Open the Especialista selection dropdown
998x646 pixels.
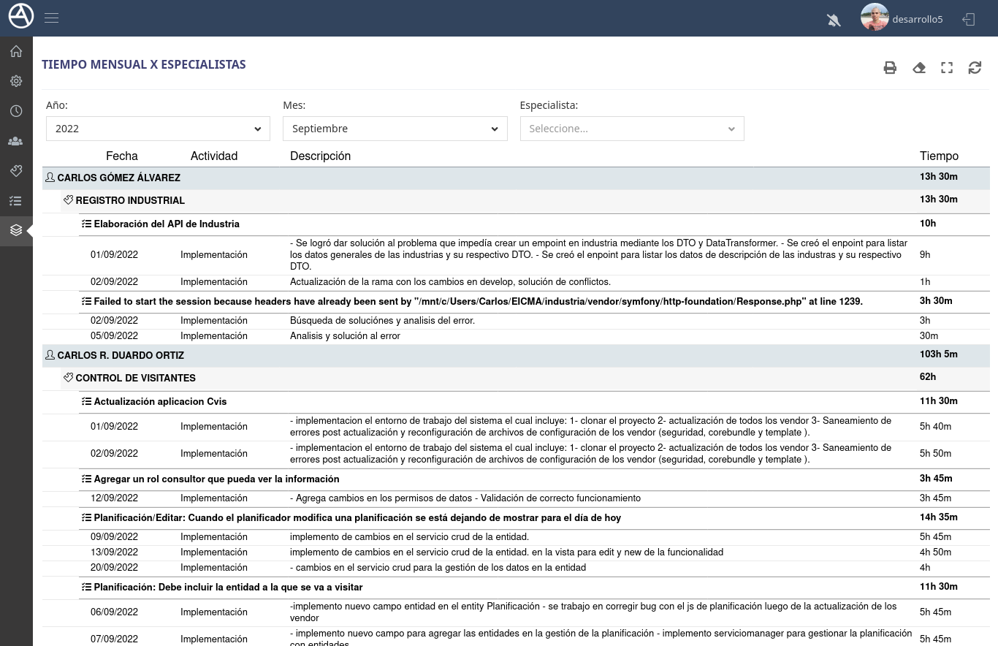pyautogui.click(x=631, y=129)
